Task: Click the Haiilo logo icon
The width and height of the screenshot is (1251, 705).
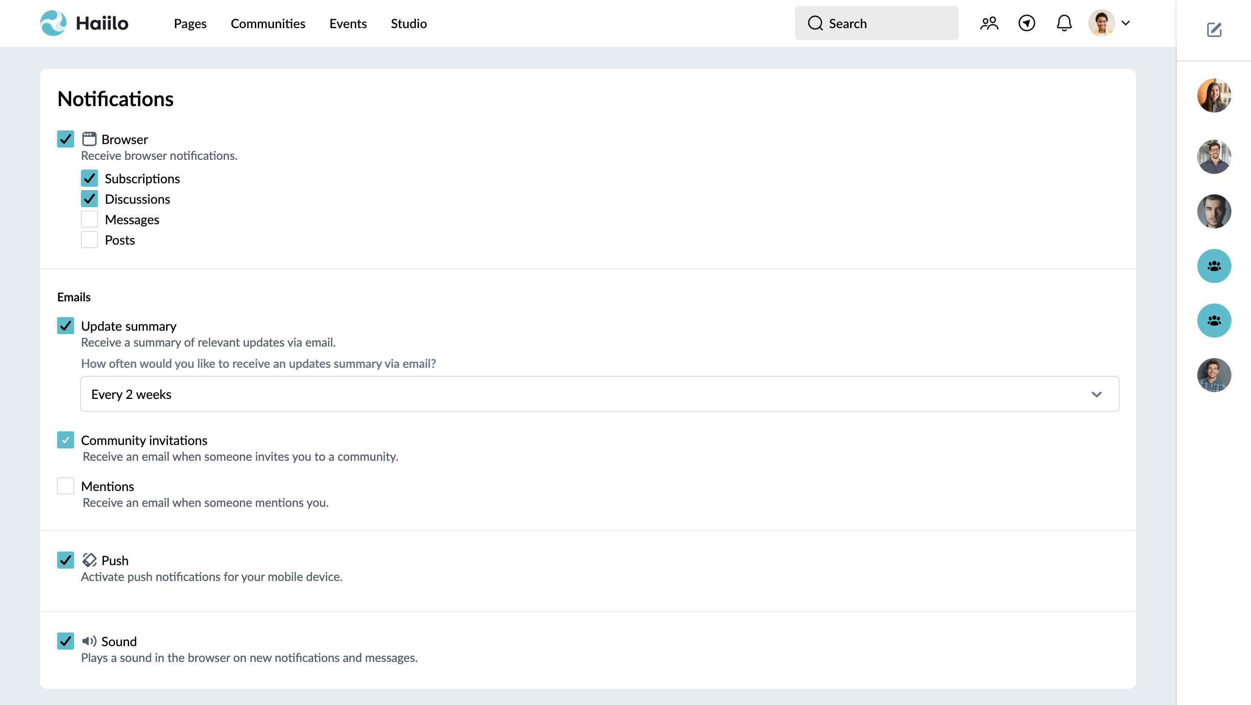Action: [53, 23]
